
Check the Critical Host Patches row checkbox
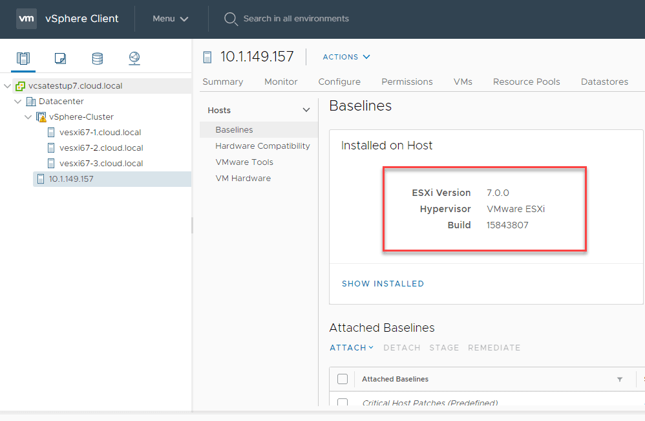(x=343, y=403)
